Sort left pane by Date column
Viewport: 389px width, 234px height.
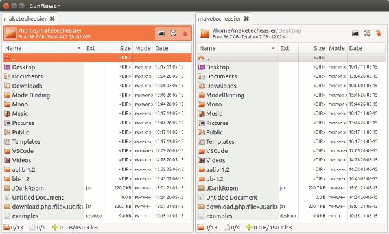coord(172,48)
